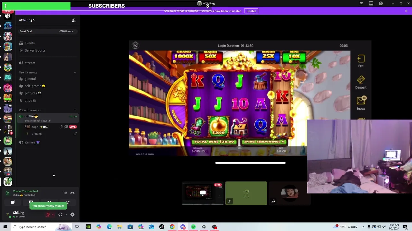
Task: Open Server Boosts
Action: (47, 50)
